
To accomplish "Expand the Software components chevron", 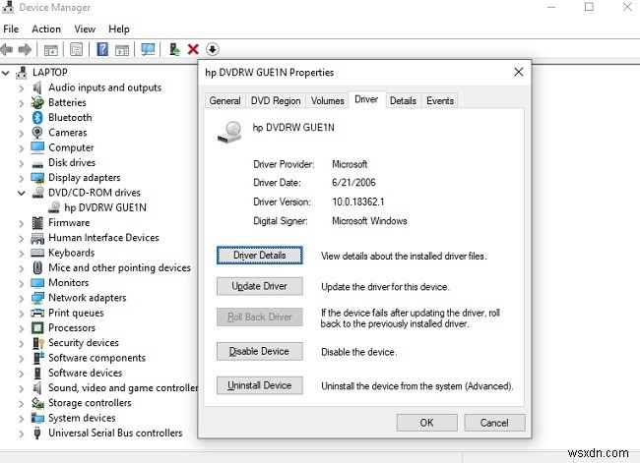I will point(22,358).
